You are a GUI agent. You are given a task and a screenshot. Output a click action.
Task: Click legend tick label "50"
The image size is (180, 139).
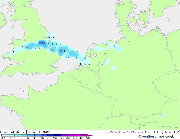pyautogui.click(x=88, y=138)
